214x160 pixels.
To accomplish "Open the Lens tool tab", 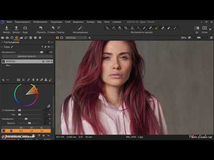I will pyautogui.click(x=12, y=38).
